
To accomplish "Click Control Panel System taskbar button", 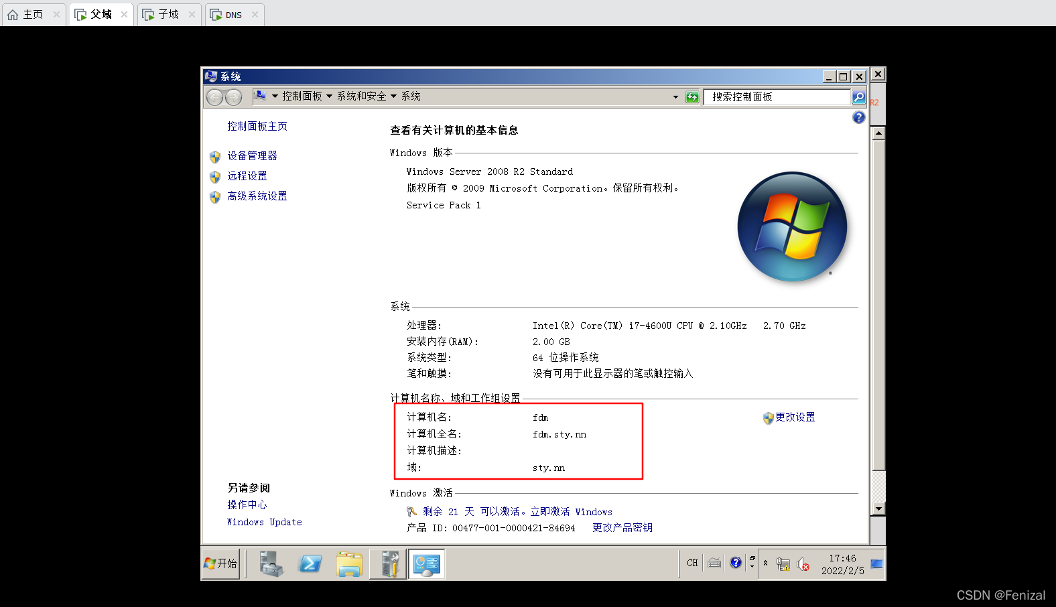I will [x=427, y=564].
